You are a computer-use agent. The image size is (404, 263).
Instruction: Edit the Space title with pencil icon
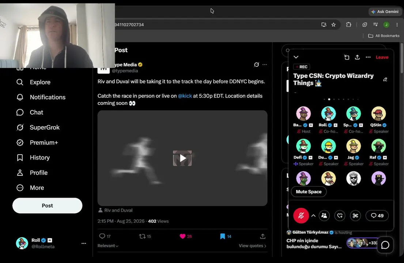click(x=385, y=80)
